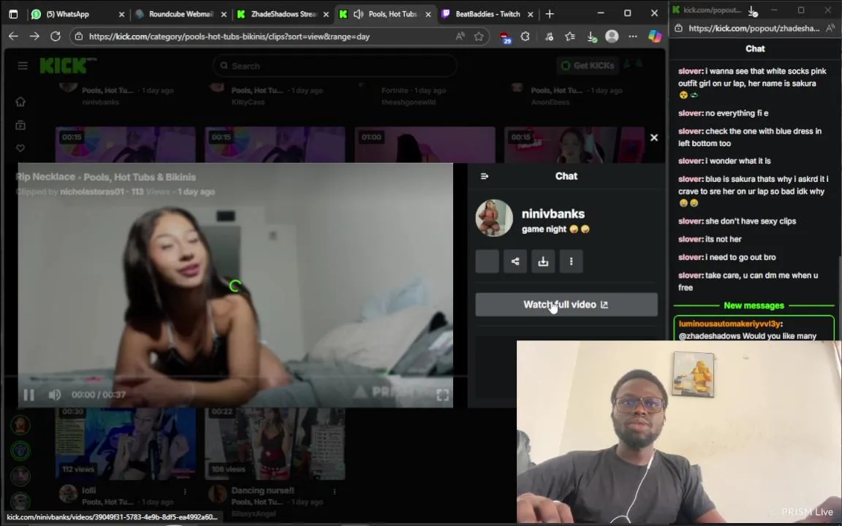
Task: Open clipper nicholastoras01's profile
Action: 92,191
